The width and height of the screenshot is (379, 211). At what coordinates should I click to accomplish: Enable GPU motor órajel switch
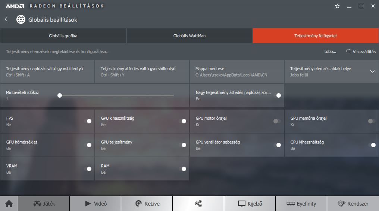point(277,121)
